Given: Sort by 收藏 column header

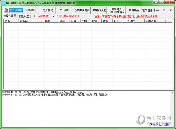Looking at the screenshot, I should [x=97, y=21].
